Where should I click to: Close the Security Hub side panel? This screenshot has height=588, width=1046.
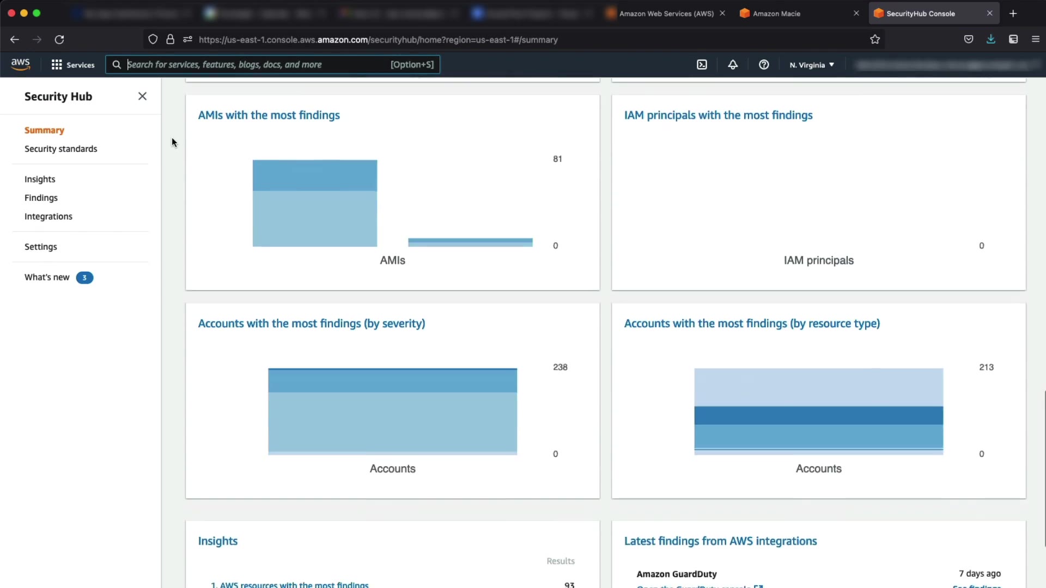click(x=142, y=96)
